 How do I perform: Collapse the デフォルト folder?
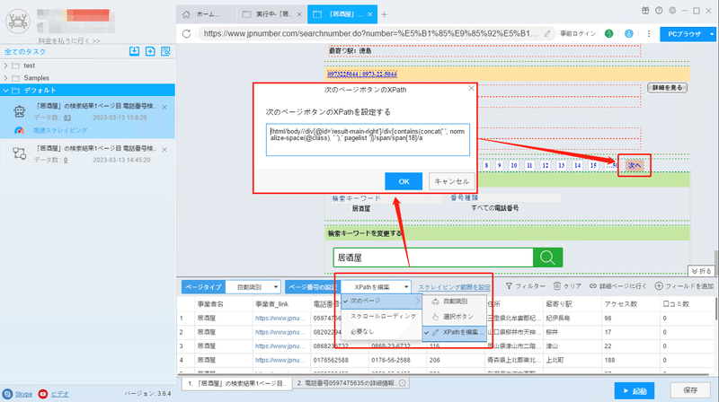coord(5,91)
